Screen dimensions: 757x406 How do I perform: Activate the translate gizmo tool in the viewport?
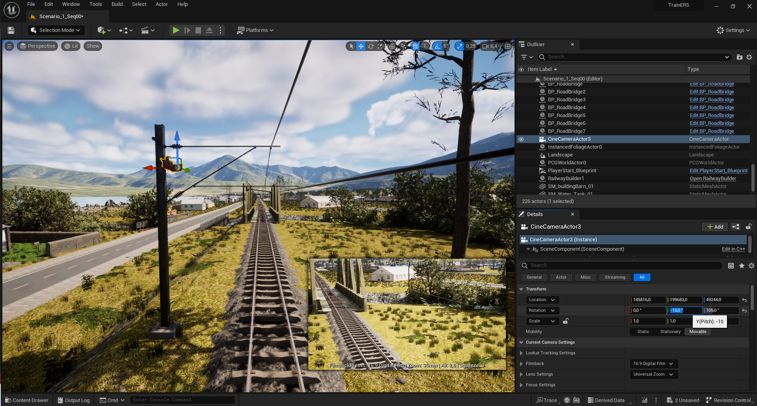click(361, 46)
